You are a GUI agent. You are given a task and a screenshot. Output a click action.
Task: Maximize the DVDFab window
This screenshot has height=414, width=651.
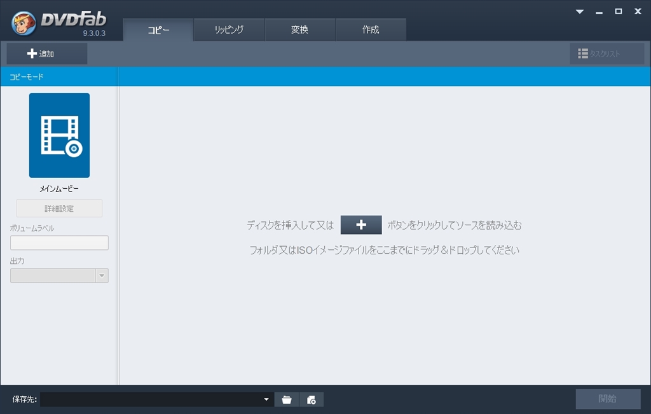618,11
